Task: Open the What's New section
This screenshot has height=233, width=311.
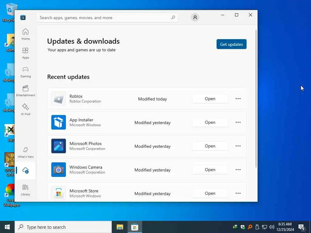Action: tap(26, 152)
